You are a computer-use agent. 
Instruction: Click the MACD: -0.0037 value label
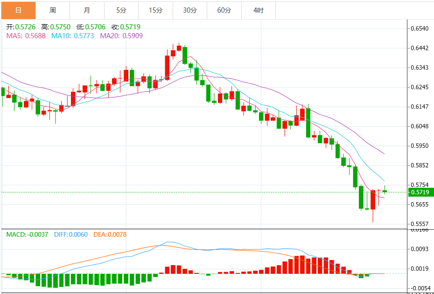(28, 234)
